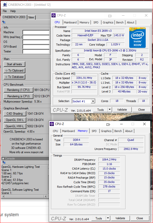Click the Core Speed value 3391.91 MHz
Screen dimensions: 153x223
84,78
